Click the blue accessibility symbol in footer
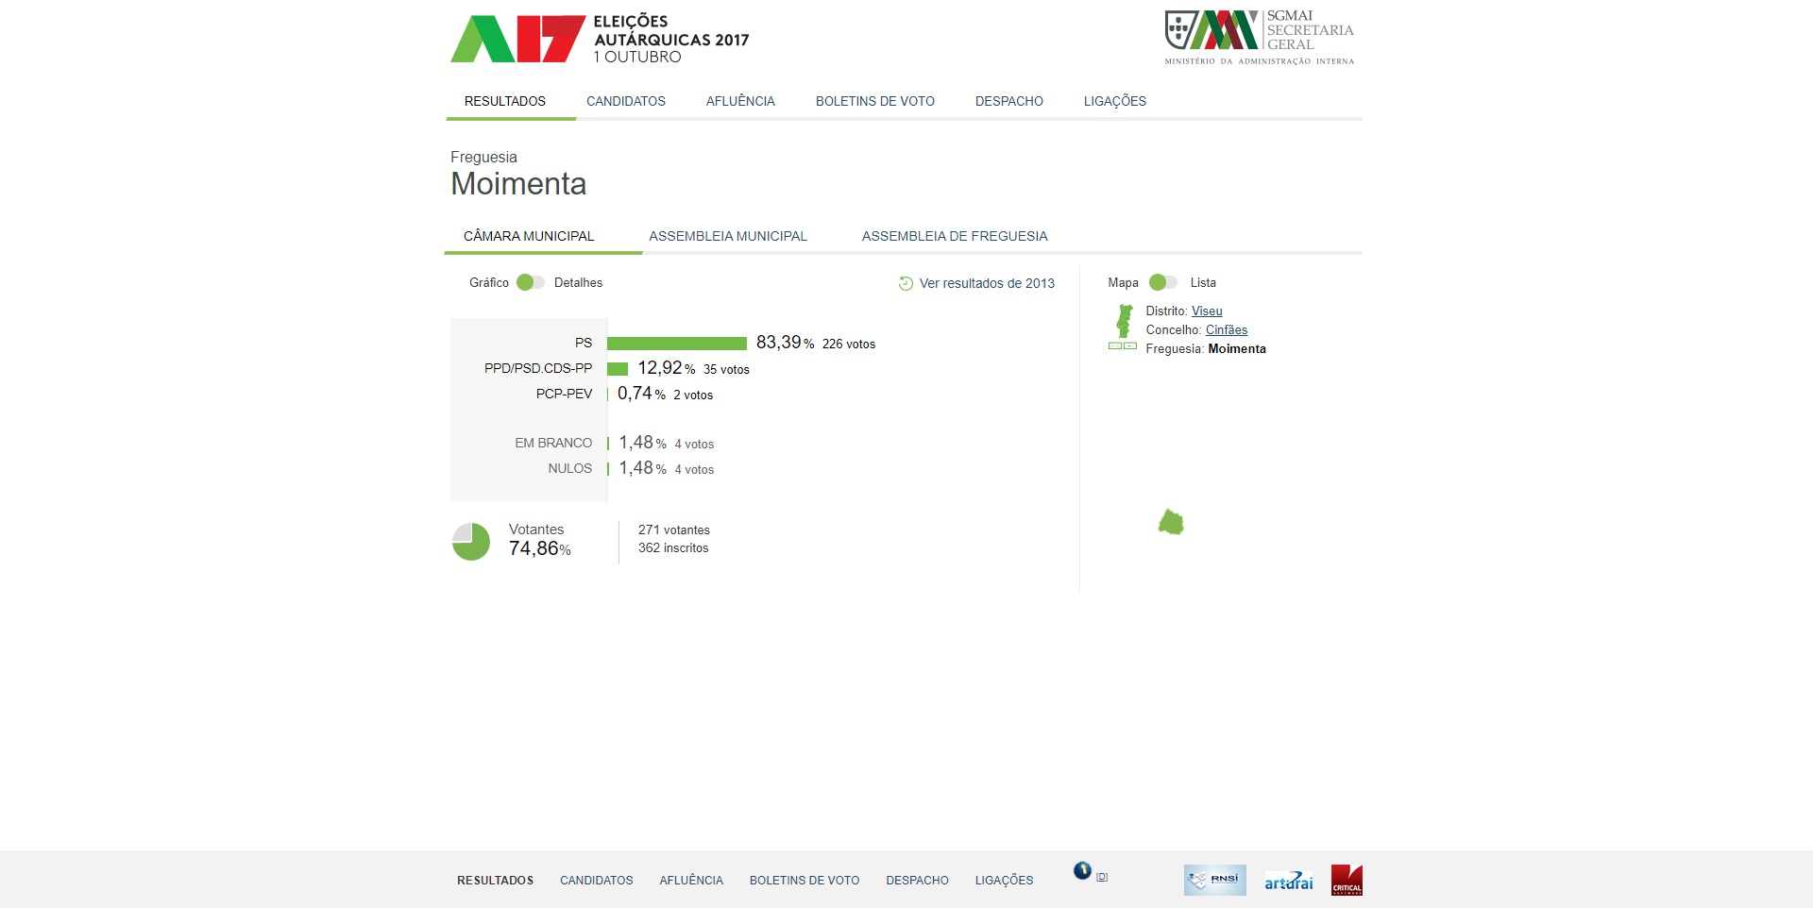1813x908 pixels. coord(1082,870)
